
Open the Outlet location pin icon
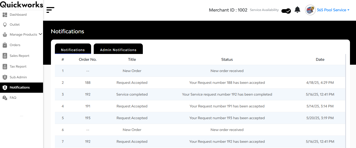tap(5, 25)
